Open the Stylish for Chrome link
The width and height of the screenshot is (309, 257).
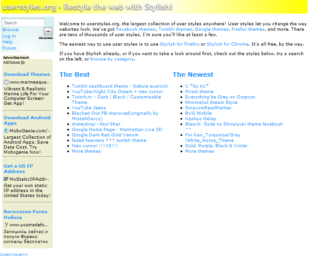pyautogui.click(x=228, y=44)
